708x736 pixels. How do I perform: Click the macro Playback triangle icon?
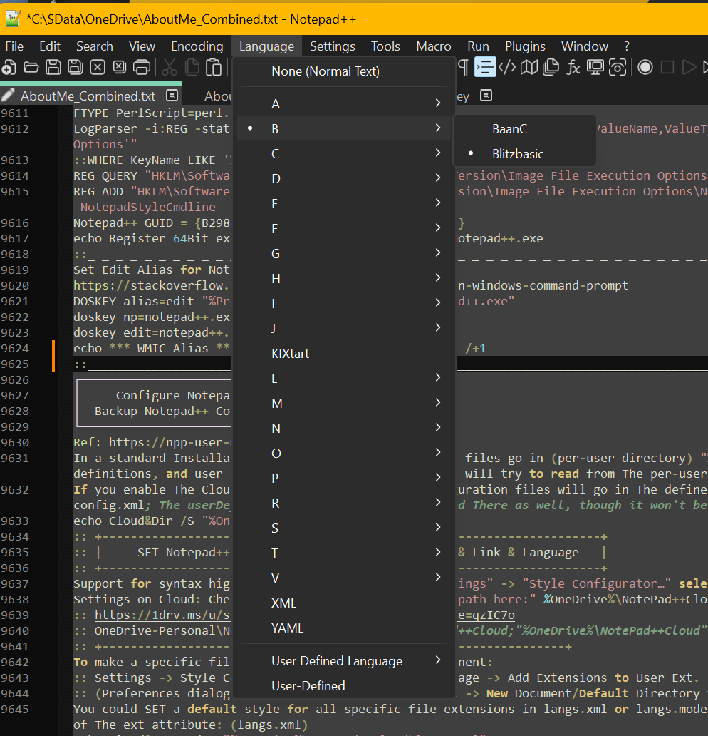coord(689,68)
